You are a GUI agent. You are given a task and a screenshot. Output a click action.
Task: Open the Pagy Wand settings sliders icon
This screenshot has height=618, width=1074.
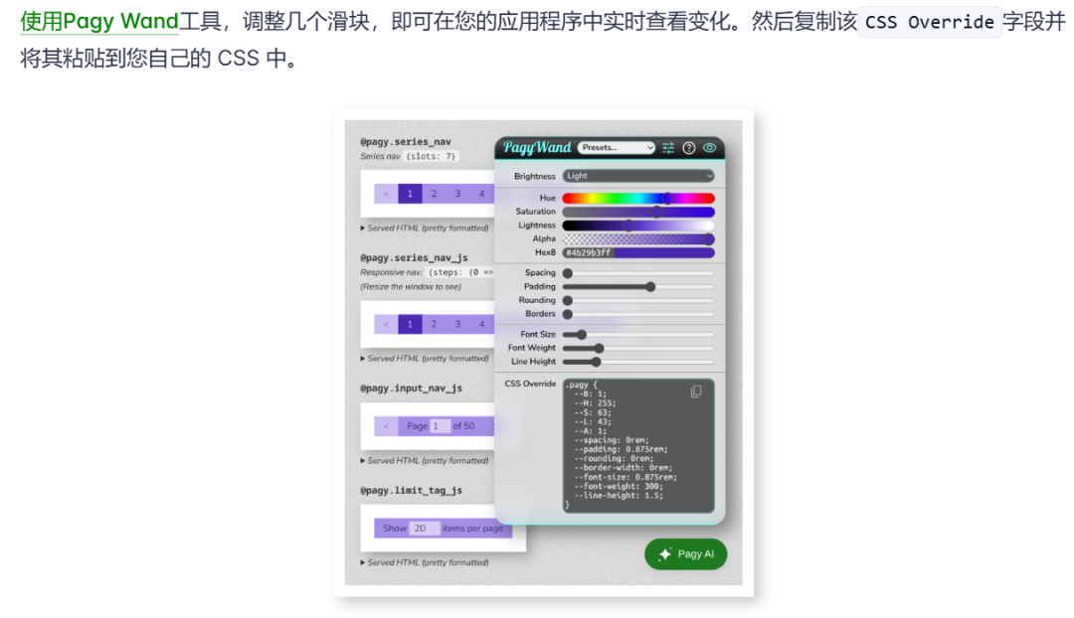tap(668, 148)
